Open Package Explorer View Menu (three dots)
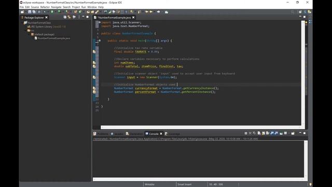The width and height of the screenshot is (332, 187). pyautogui.click(x=79, y=17)
